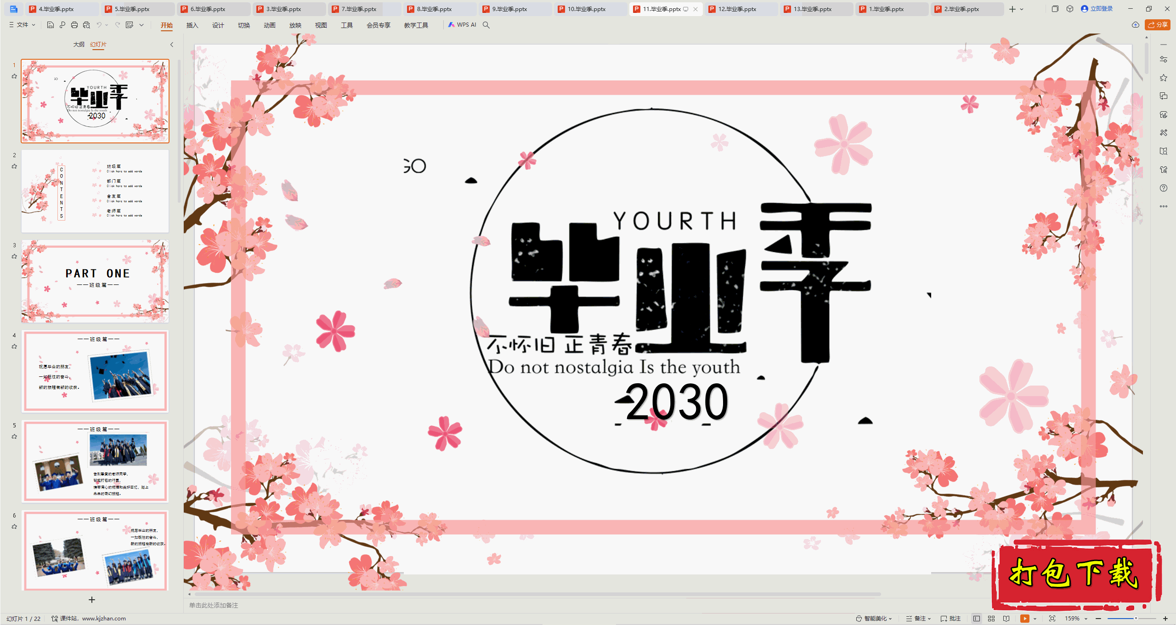This screenshot has width=1176, height=625.
Task: Select slide 2 contents thumbnail
Action: click(95, 191)
